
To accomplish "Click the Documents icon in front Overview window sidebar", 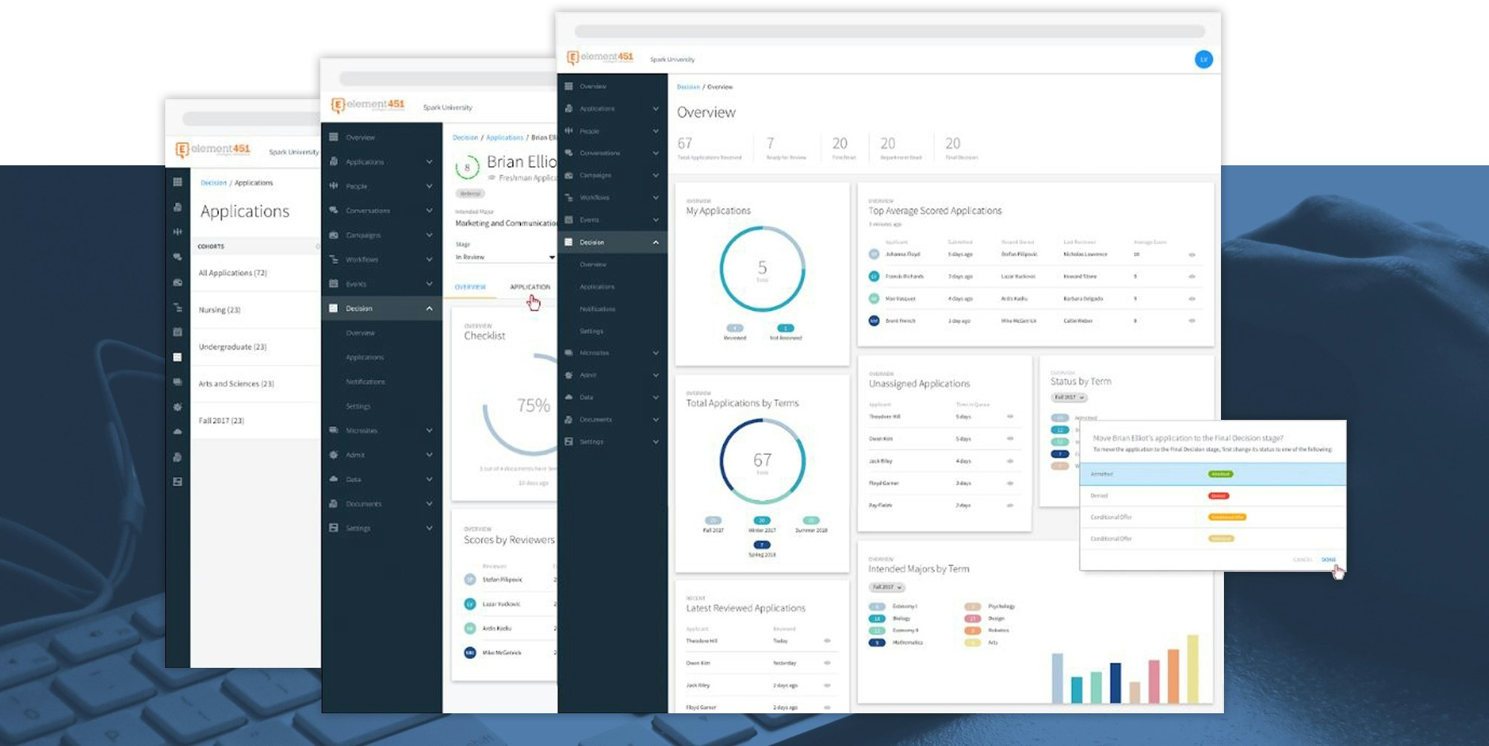I will tap(569, 419).
